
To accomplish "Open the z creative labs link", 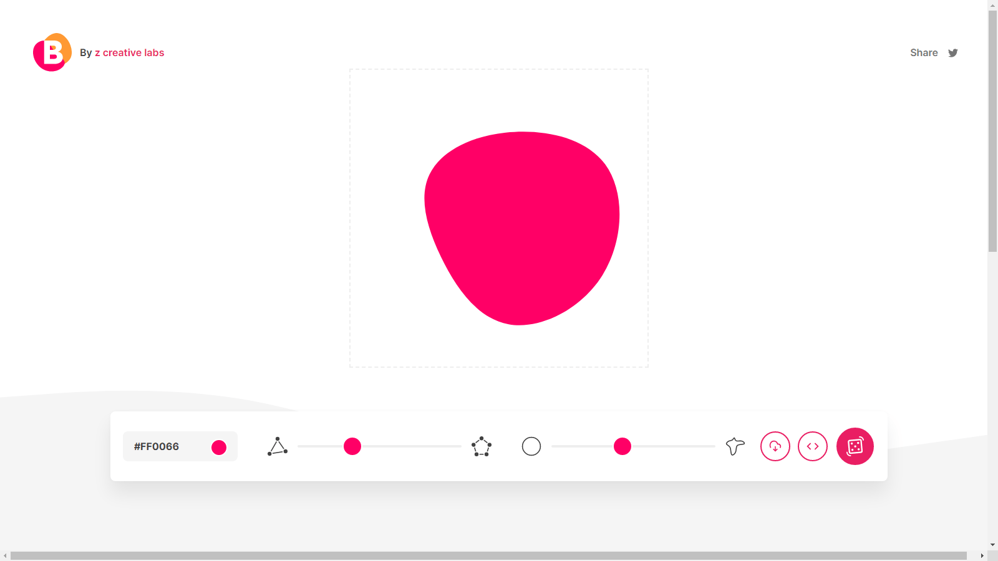I will (129, 53).
